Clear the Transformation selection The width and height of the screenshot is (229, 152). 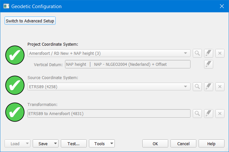(220, 113)
